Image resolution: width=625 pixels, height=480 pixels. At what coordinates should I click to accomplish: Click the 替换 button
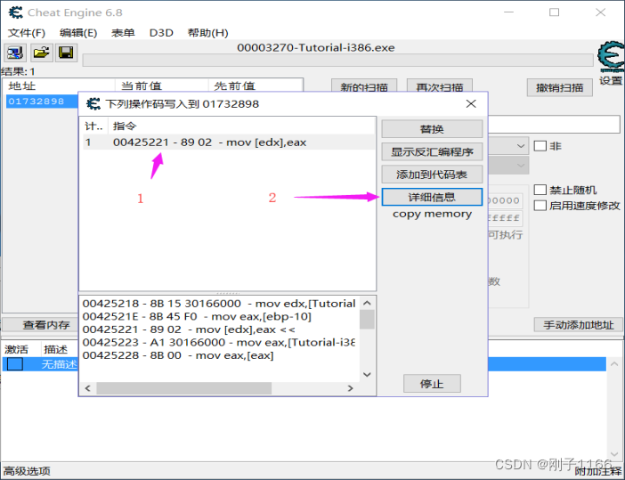pyautogui.click(x=432, y=129)
